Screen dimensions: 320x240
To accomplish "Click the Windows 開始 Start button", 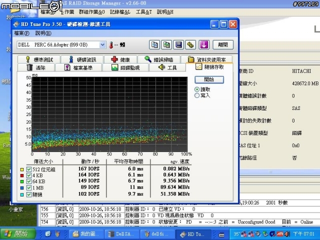I will coord(18,234).
